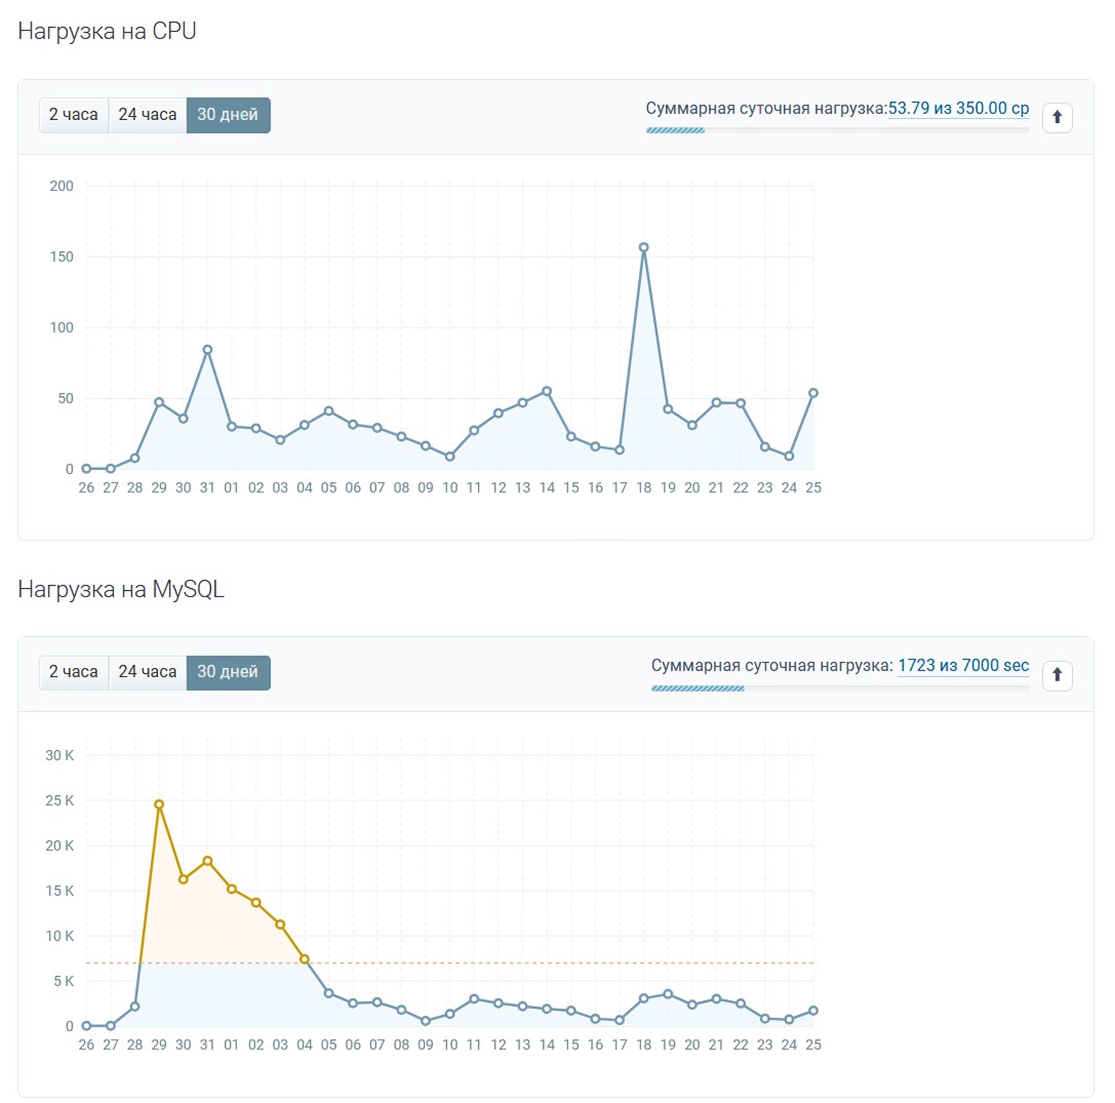The height and width of the screenshot is (1103, 1115).
Task: Click the last CPU data point on day 25
Action: [x=813, y=393]
